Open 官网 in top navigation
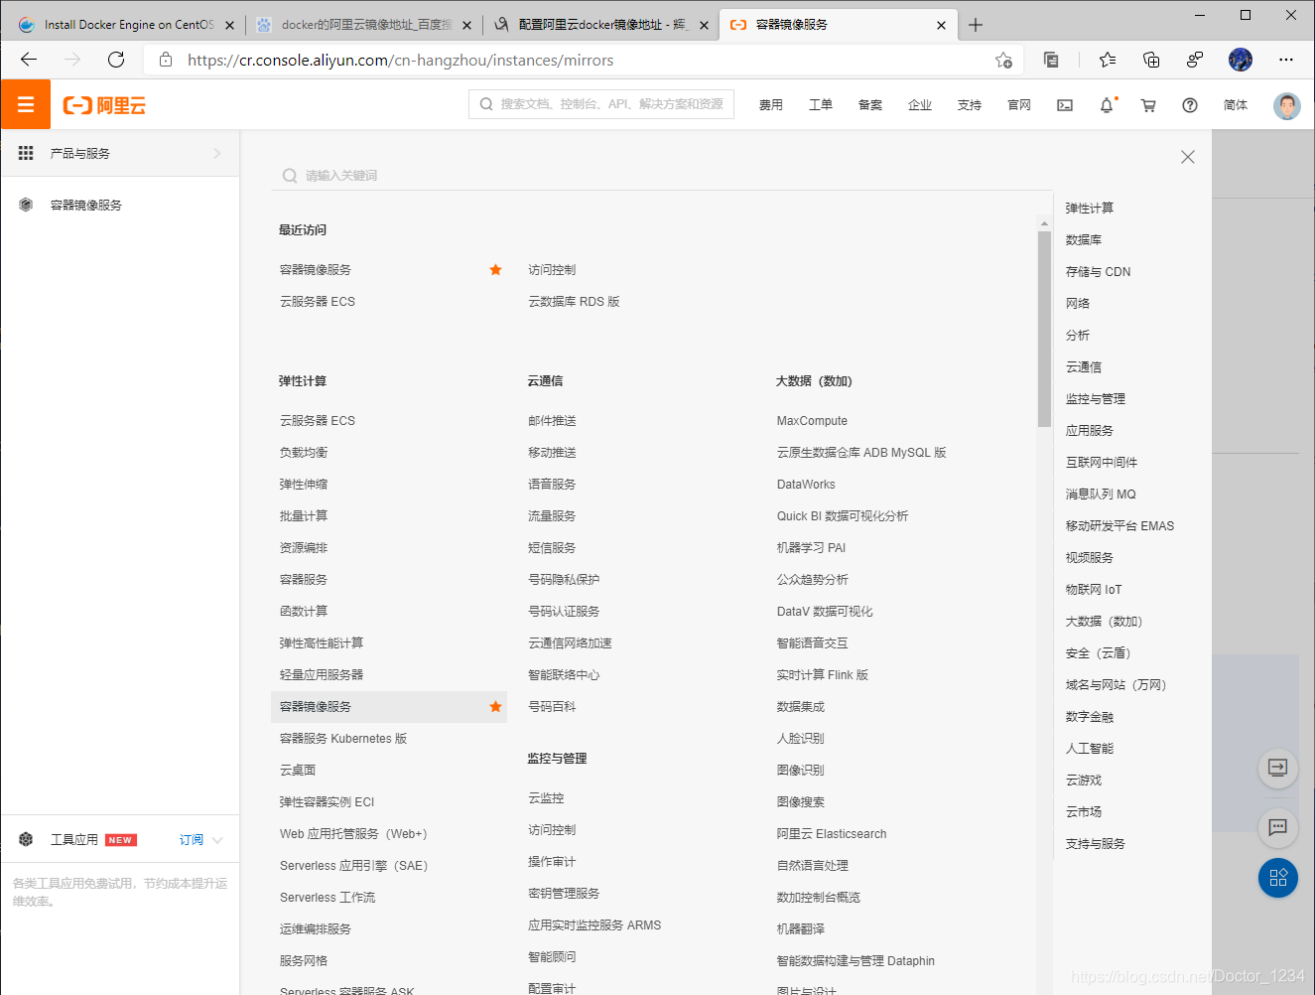The height and width of the screenshot is (995, 1315). pyautogui.click(x=1019, y=105)
